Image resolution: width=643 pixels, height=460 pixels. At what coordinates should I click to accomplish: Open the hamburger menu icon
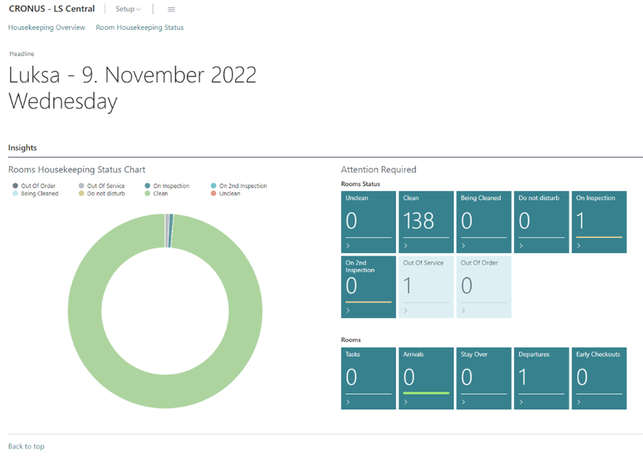tap(171, 9)
